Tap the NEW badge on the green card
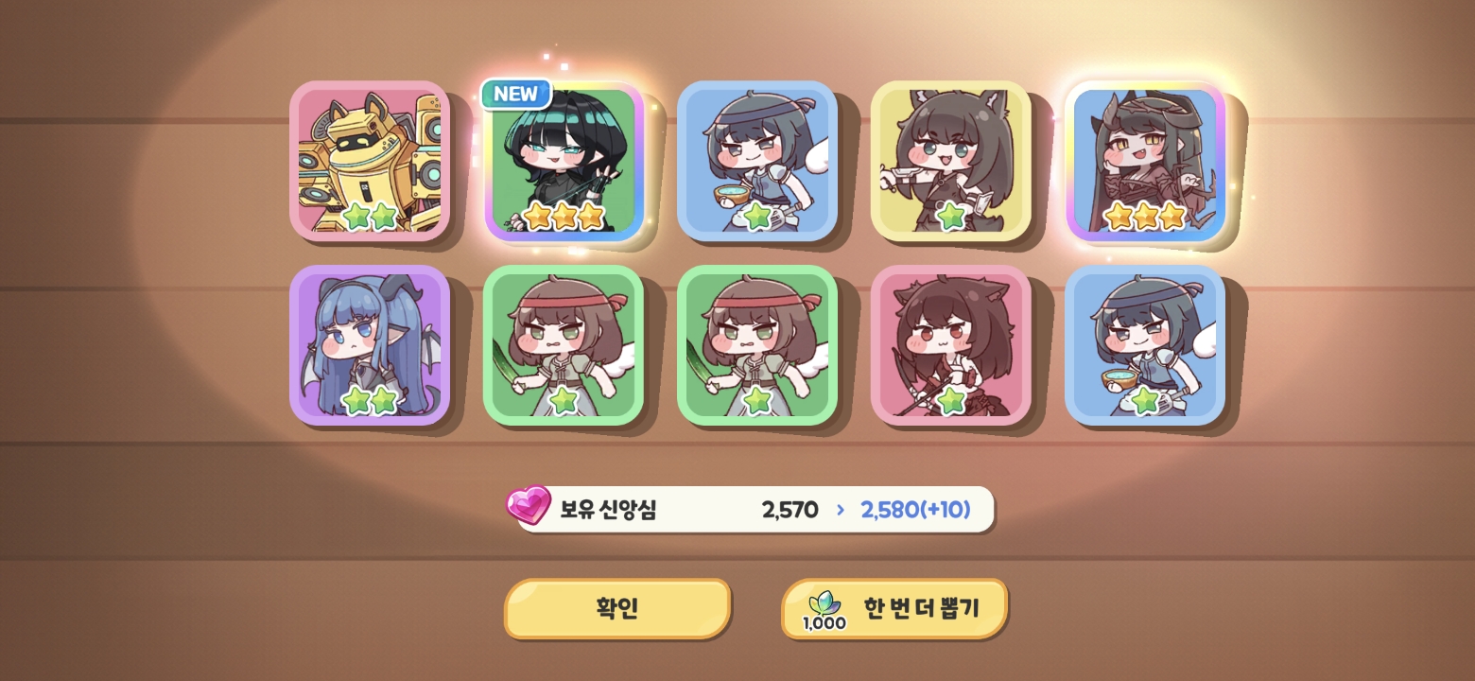 [x=515, y=94]
